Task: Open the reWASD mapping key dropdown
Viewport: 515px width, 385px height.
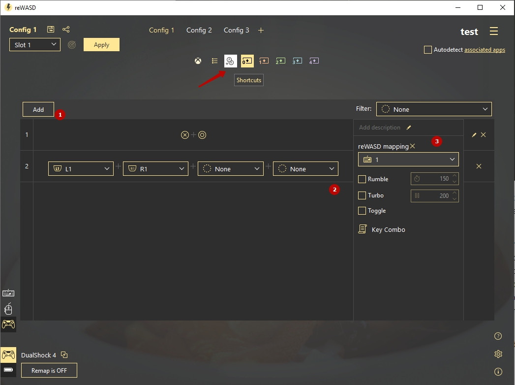Action: pos(408,160)
